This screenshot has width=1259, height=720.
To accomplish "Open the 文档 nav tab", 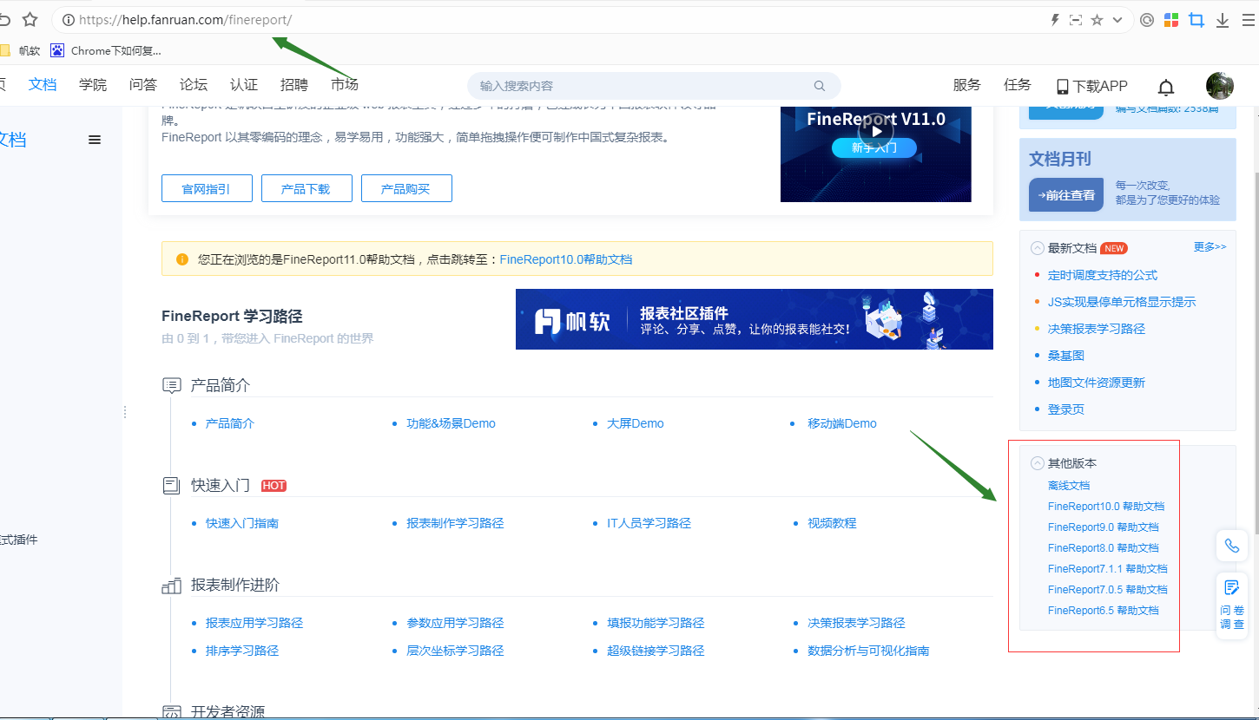I will pos(43,85).
